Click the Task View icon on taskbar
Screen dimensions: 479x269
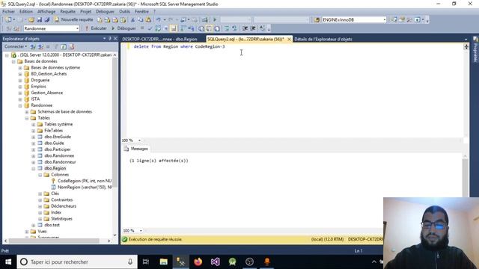pyautogui.click(x=146, y=262)
